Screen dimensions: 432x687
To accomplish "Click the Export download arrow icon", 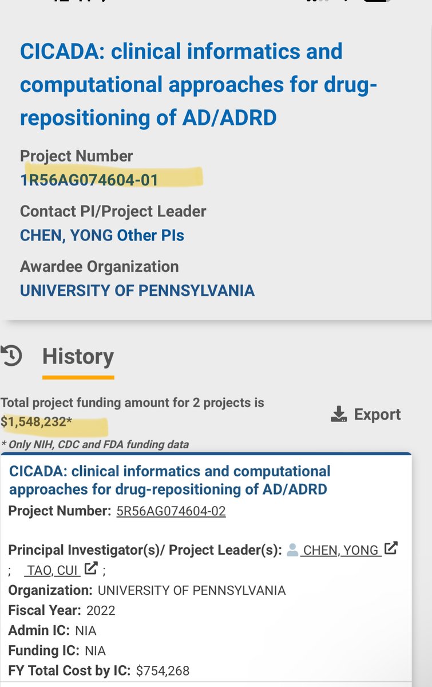I will coord(339,414).
